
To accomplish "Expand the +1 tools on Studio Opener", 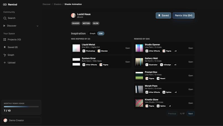I will click(175, 51).
